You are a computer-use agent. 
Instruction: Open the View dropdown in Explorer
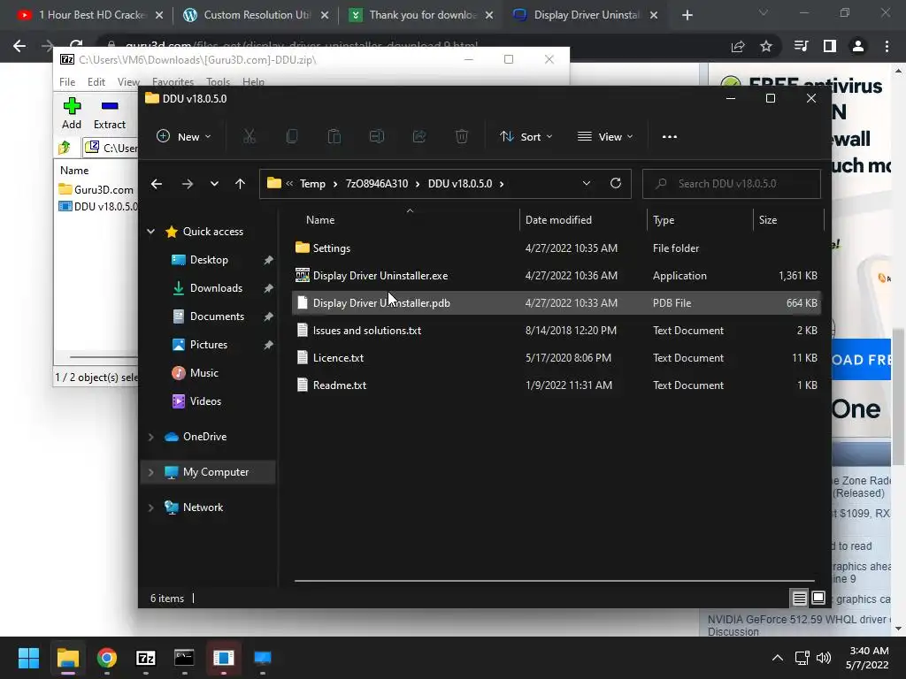(x=605, y=137)
